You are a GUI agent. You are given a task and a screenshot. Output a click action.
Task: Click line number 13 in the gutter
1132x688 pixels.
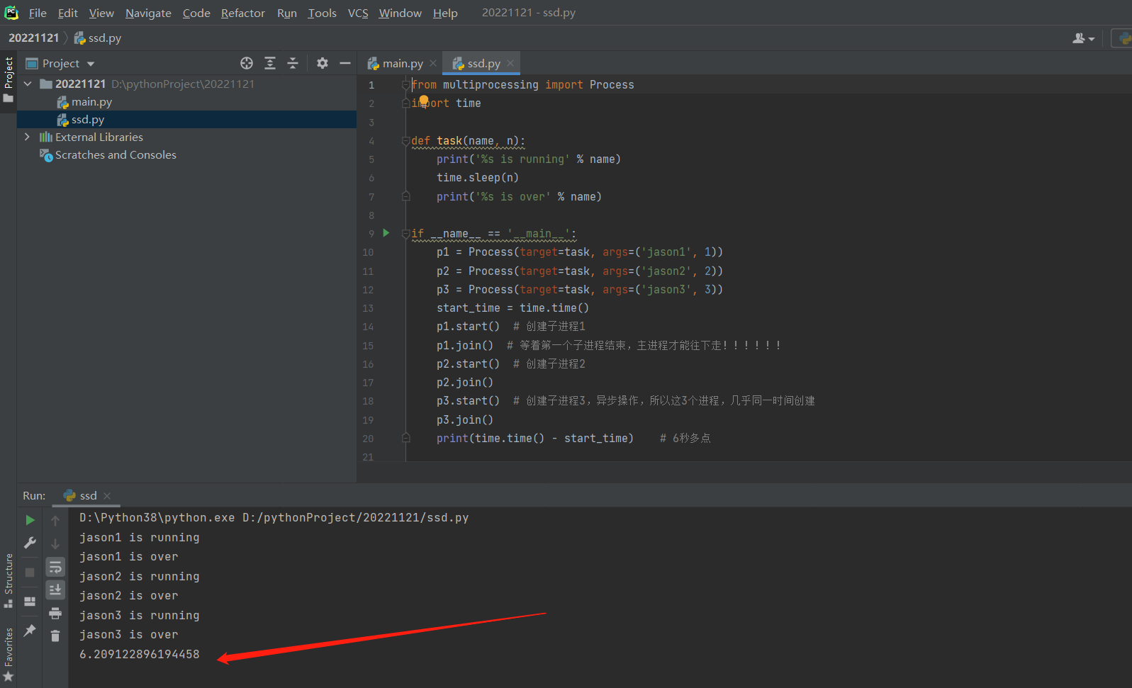tap(368, 308)
